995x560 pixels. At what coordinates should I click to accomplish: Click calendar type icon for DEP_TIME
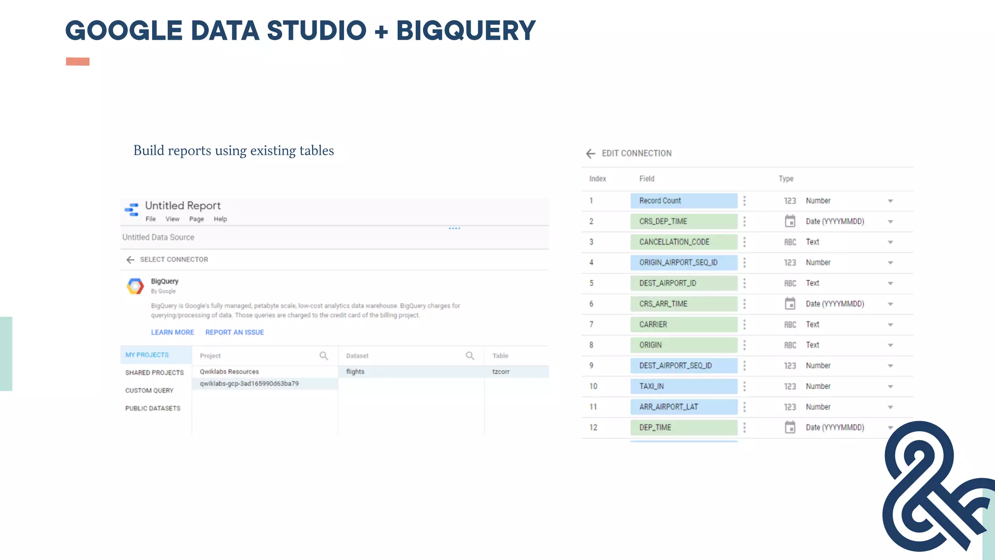point(790,427)
